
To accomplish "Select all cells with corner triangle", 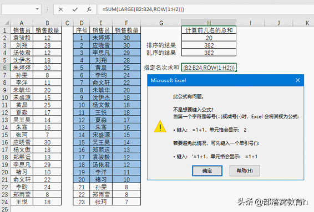I will (7, 23).
